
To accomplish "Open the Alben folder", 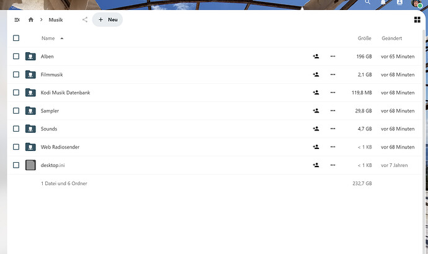I will (47, 57).
